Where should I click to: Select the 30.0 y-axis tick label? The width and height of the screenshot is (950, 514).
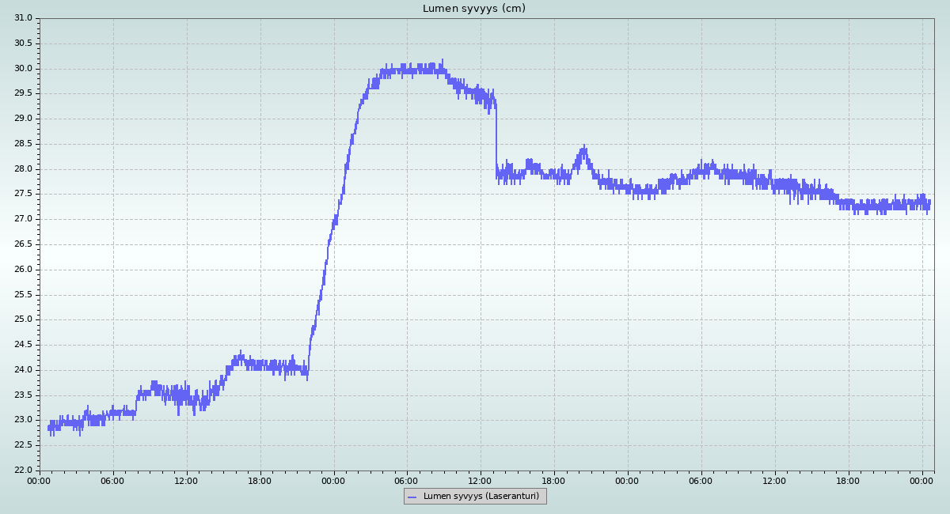tap(23, 69)
